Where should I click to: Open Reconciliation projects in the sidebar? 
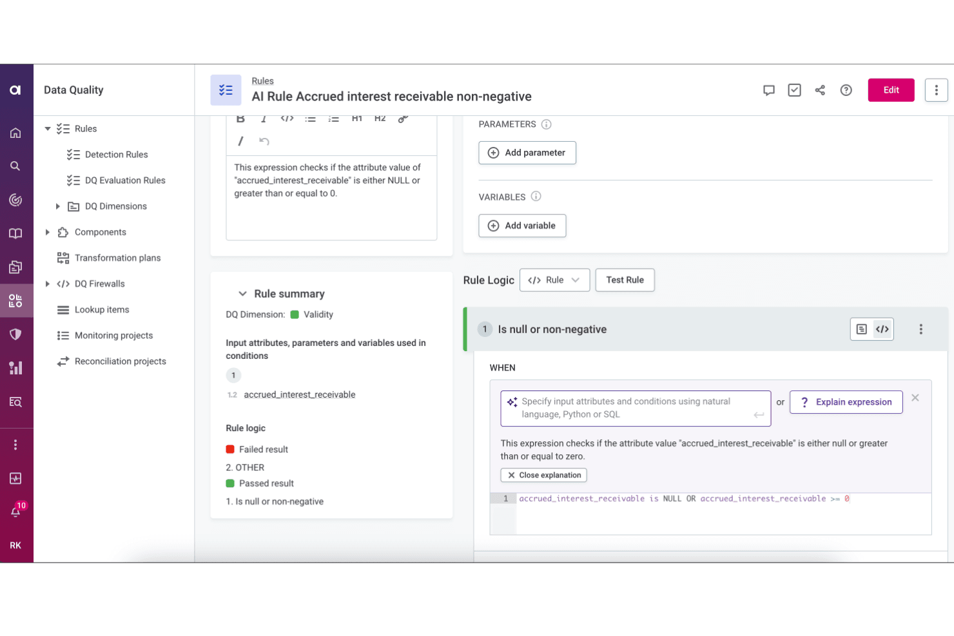point(120,361)
